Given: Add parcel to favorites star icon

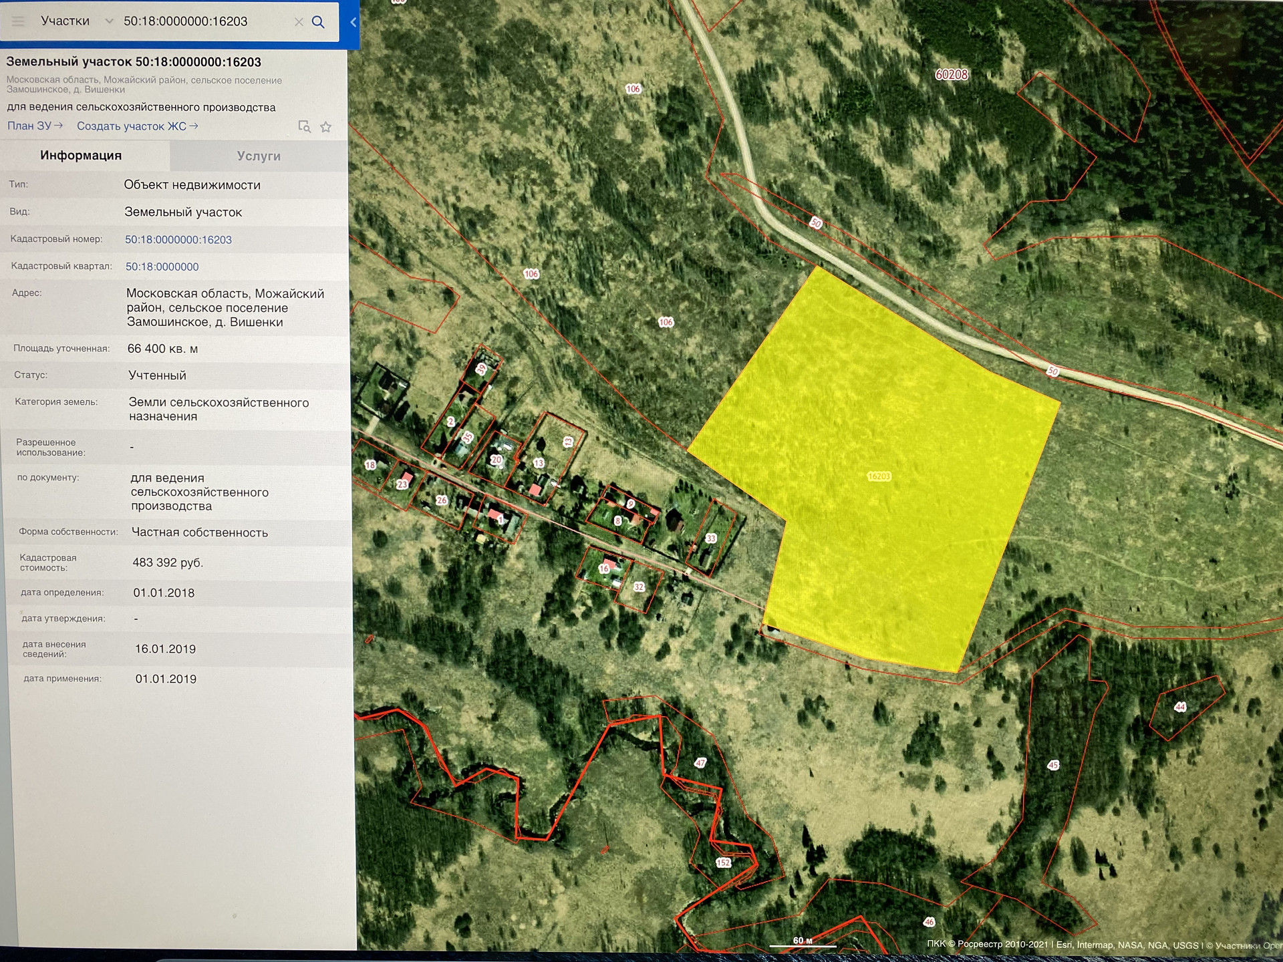Looking at the screenshot, I should (326, 127).
